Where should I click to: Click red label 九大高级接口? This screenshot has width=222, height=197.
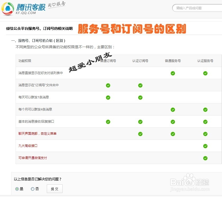(28, 146)
